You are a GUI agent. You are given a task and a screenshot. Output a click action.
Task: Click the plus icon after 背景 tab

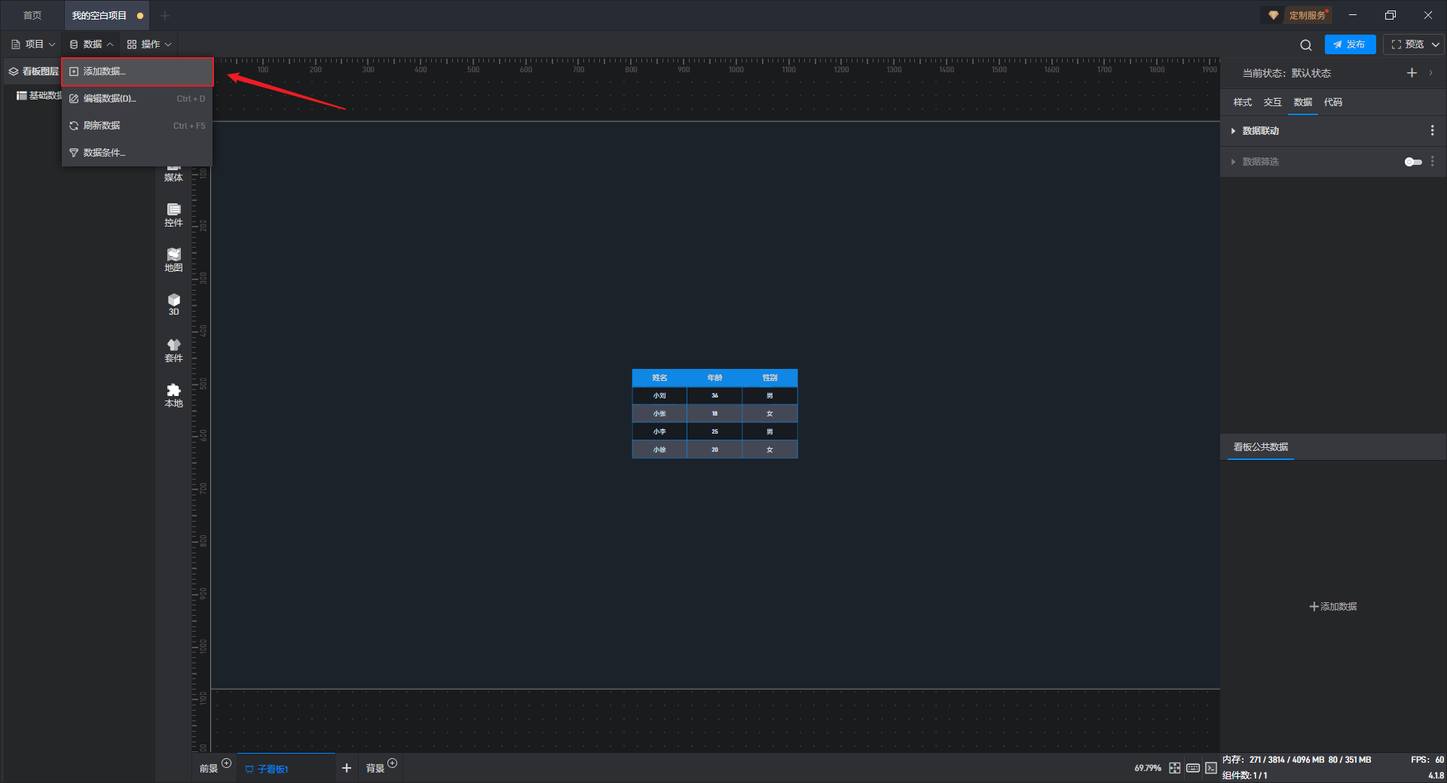click(392, 763)
